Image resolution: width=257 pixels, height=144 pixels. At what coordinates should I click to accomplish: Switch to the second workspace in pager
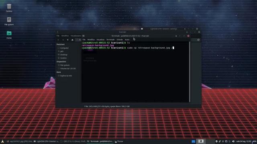click(201, 141)
